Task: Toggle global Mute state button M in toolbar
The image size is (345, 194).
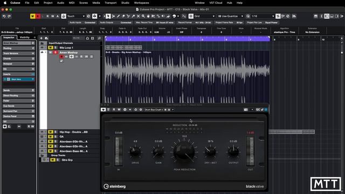Action: (33, 16)
